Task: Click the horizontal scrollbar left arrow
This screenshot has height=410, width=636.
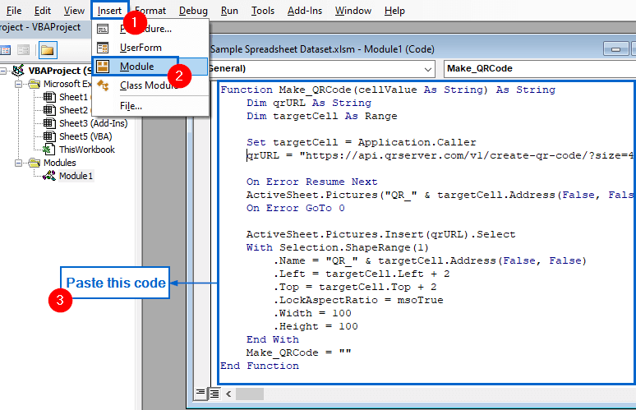Action: click(228, 394)
